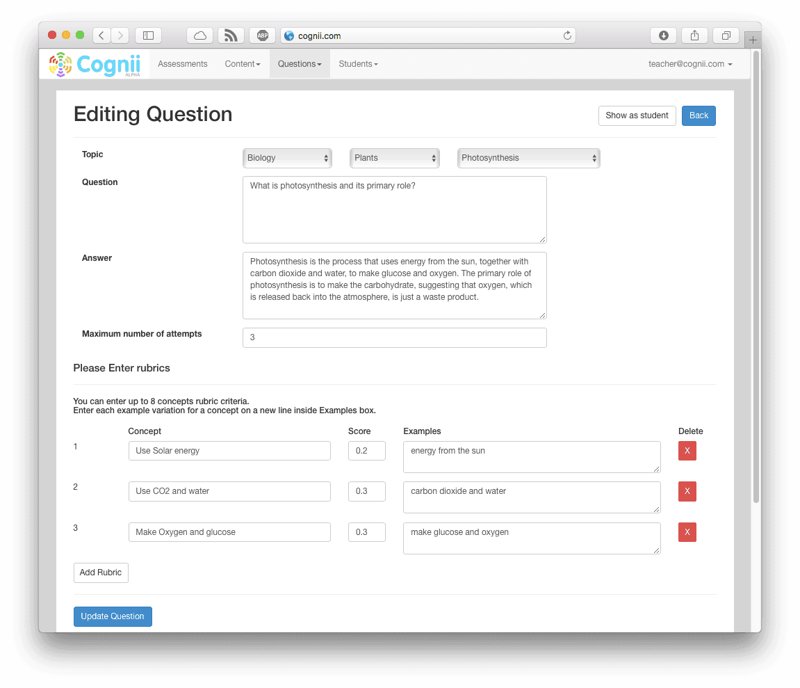
Task: Click the Make Oxygen and glucose concept field
Action: [x=229, y=532]
